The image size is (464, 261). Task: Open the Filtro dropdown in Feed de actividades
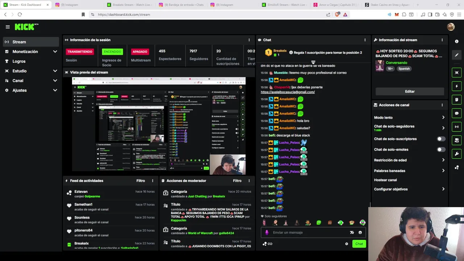click(x=141, y=181)
